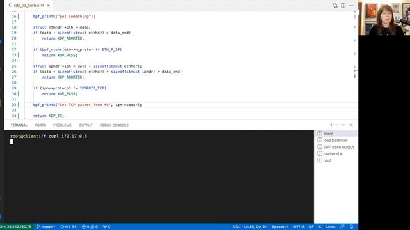Screen dimensions: 410x230
Task: Select language mode C in status bar
Action: coord(320,227)
